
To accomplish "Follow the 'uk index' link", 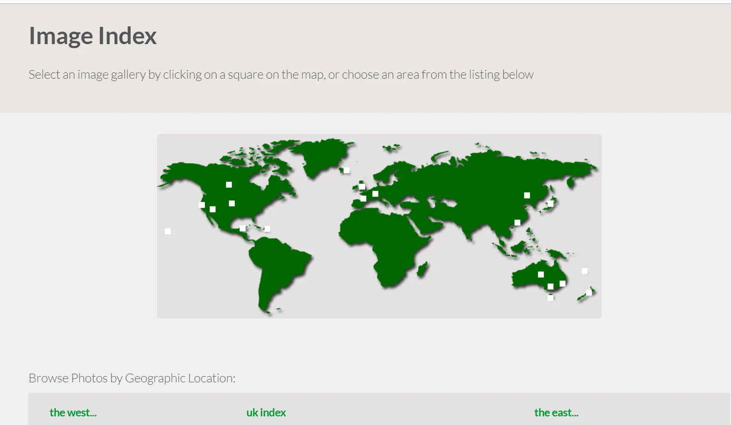I will (x=266, y=413).
